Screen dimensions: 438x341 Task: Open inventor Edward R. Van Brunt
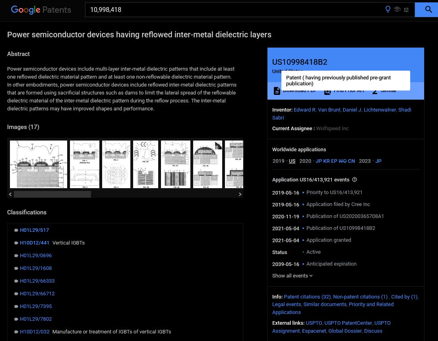317,110
